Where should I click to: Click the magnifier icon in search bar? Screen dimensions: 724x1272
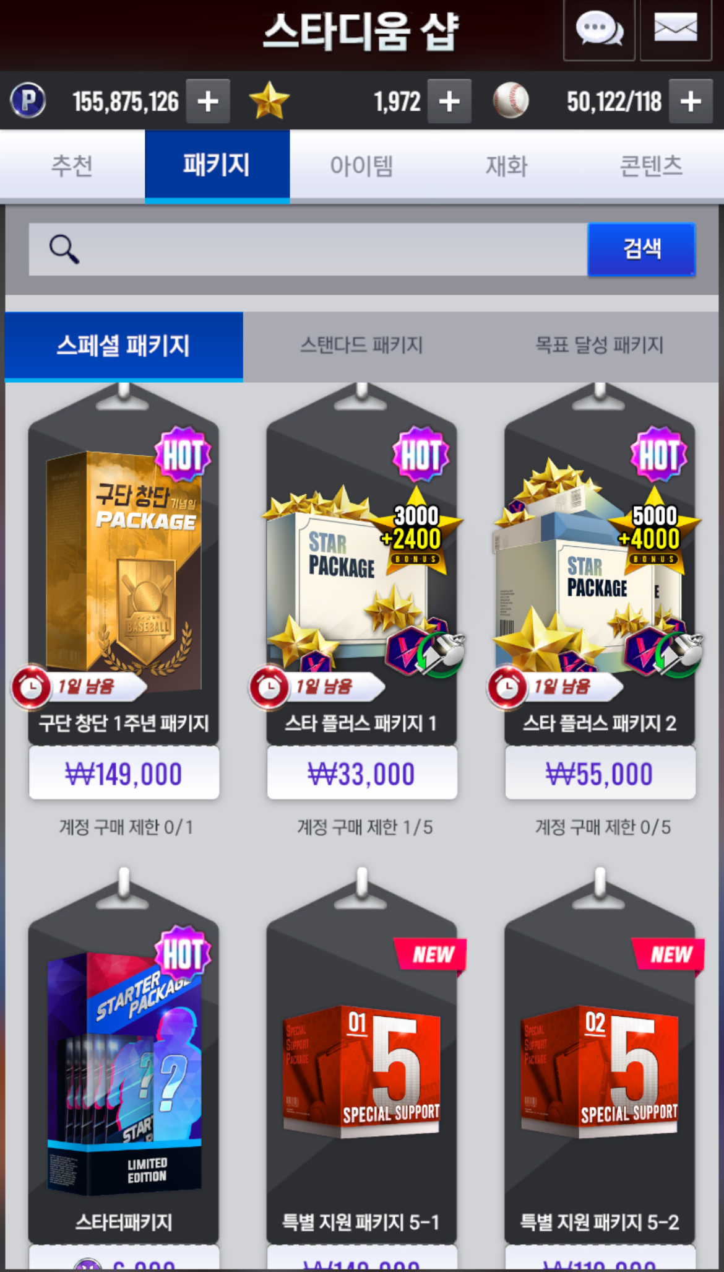coord(64,249)
